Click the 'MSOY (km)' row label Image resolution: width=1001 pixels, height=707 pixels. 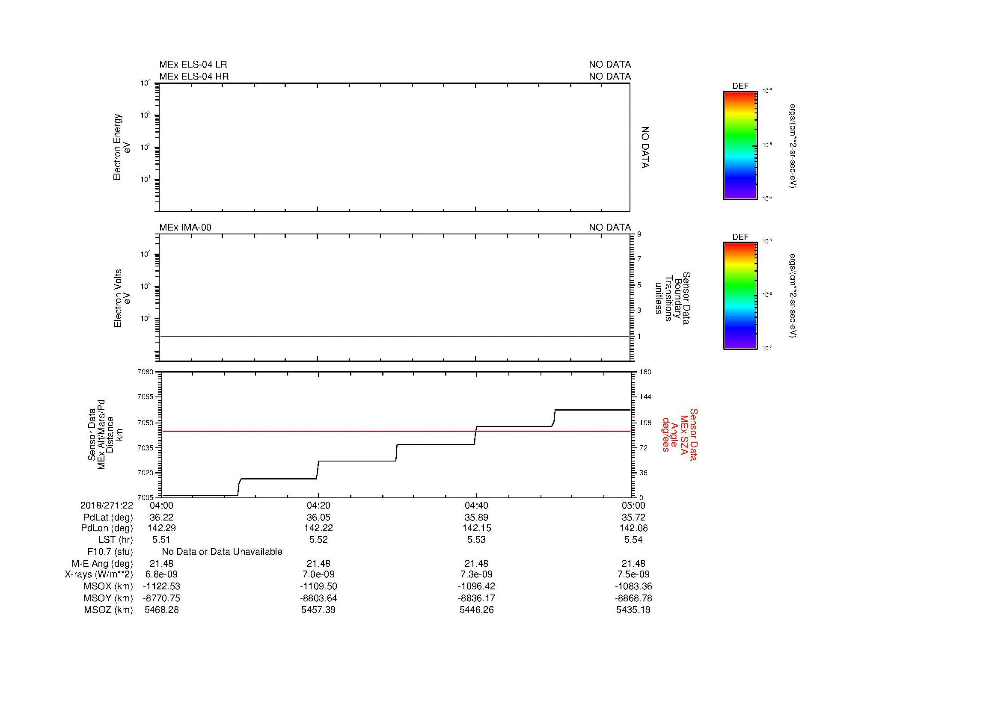point(108,598)
